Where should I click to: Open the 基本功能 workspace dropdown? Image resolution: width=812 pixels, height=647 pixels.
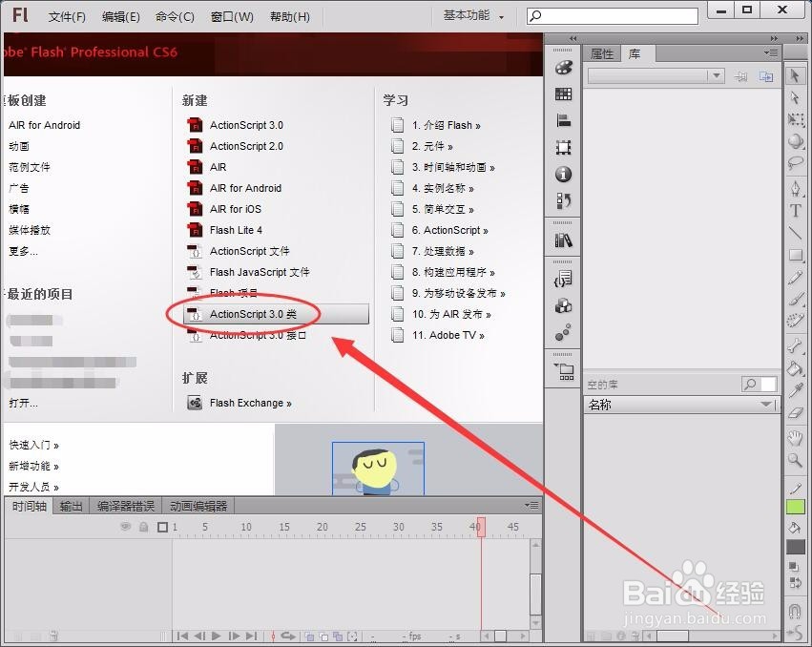(473, 16)
